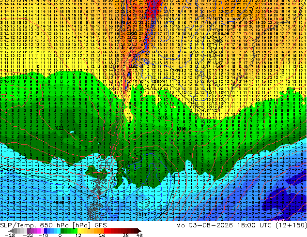Click the "1008" isobar label

click(x=58, y=202)
